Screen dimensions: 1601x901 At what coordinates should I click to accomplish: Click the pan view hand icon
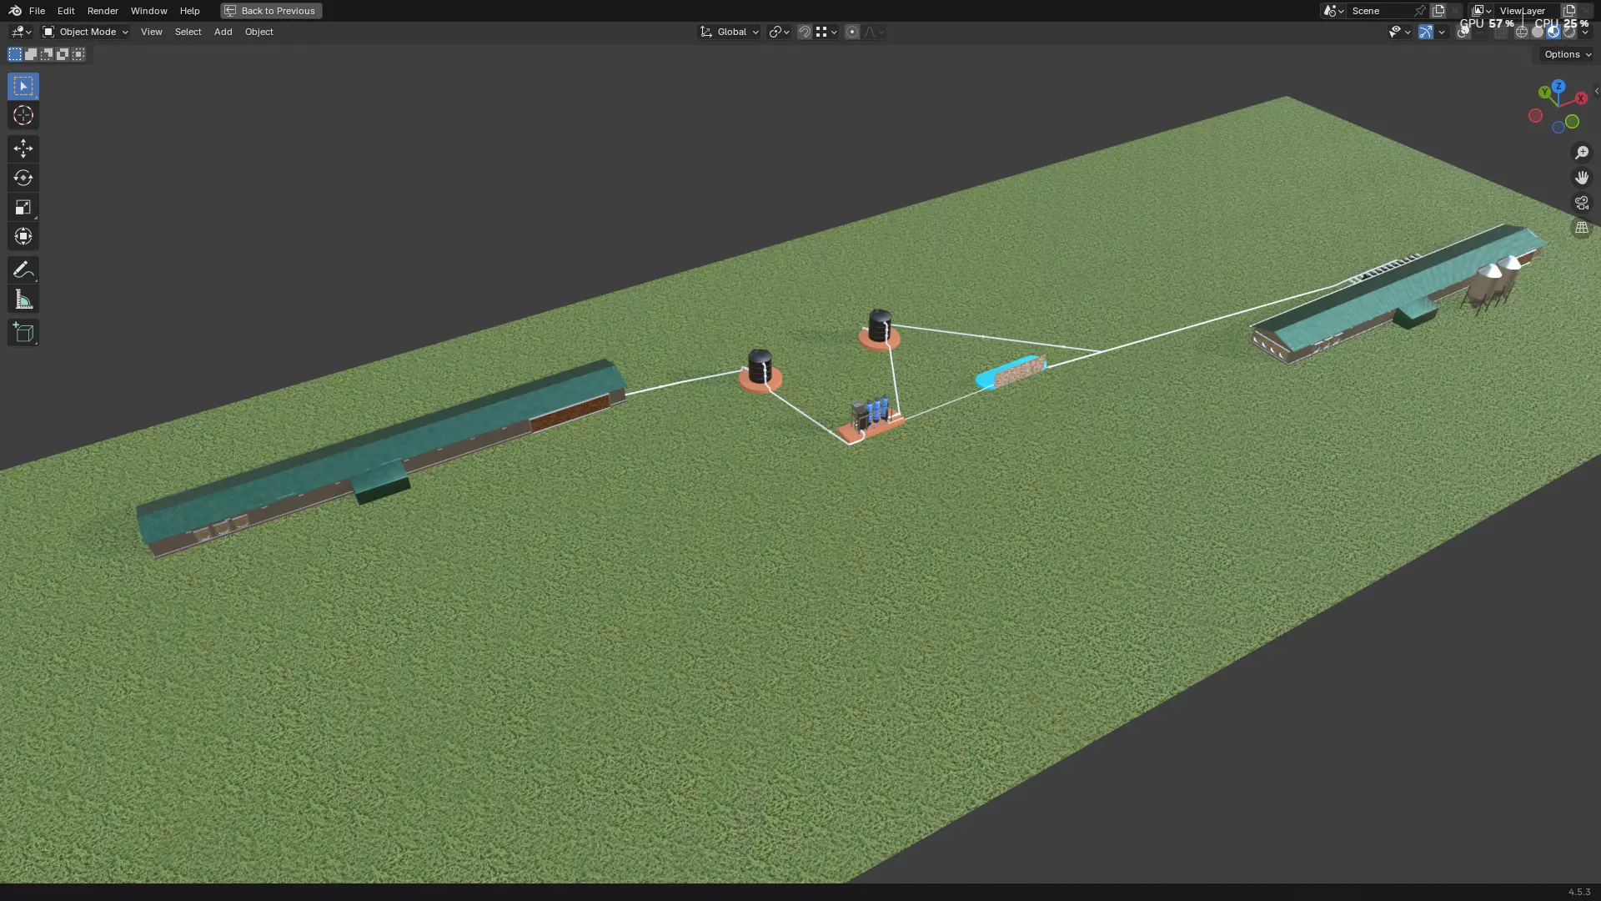coord(1581,178)
